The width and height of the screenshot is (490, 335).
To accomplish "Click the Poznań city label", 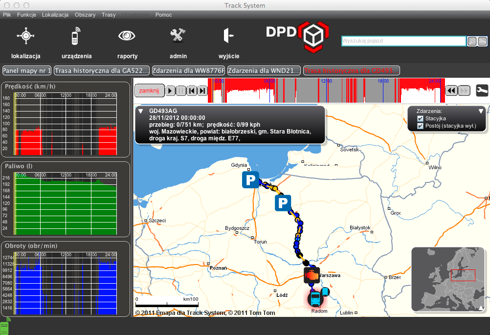I will point(218,268).
